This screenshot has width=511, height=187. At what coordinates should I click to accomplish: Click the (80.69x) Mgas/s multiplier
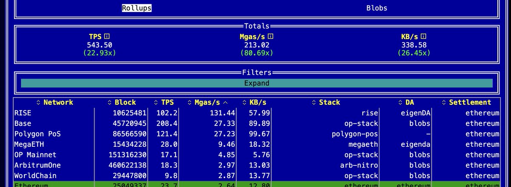(x=257, y=53)
